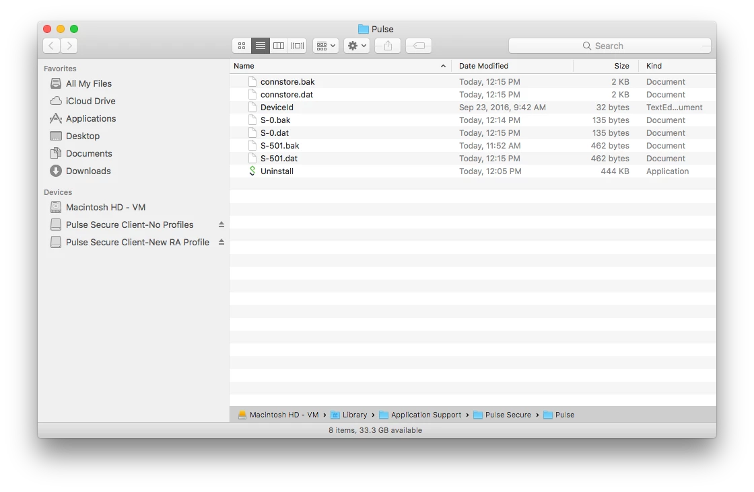Screen dimensions: 754x492
Task: Click Pulse Secure in path bar
Action: click(502, 415)
